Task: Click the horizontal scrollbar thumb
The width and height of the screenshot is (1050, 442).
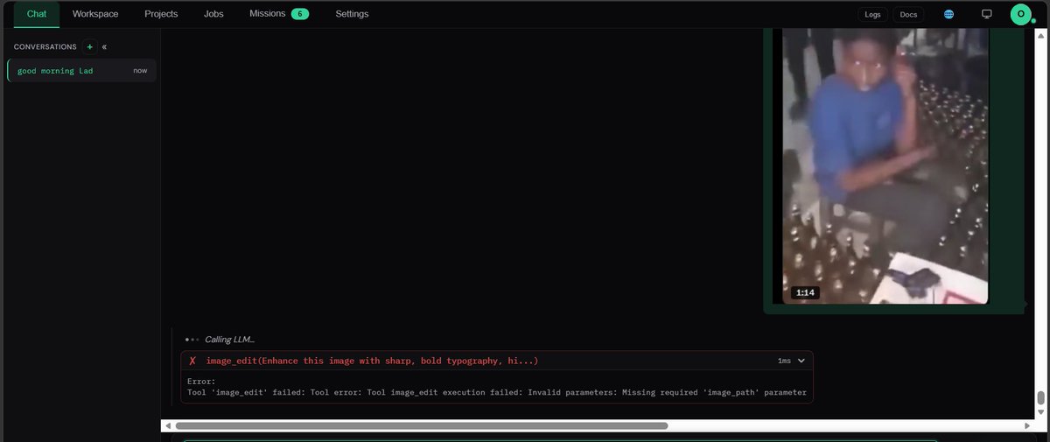Action: point(422,425)
